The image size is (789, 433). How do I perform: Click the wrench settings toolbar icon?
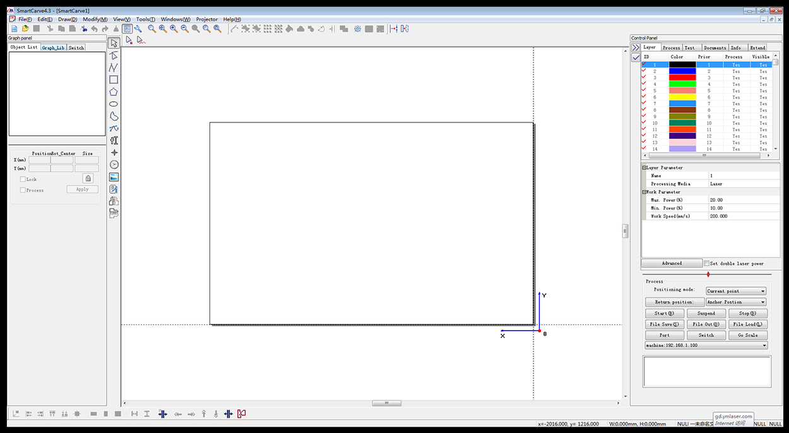point(138,28)
